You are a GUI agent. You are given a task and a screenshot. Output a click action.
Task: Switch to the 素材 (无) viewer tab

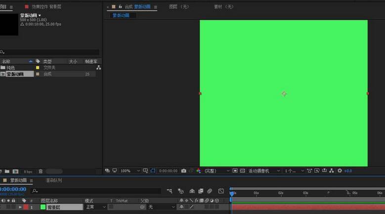tap(224, 6)
